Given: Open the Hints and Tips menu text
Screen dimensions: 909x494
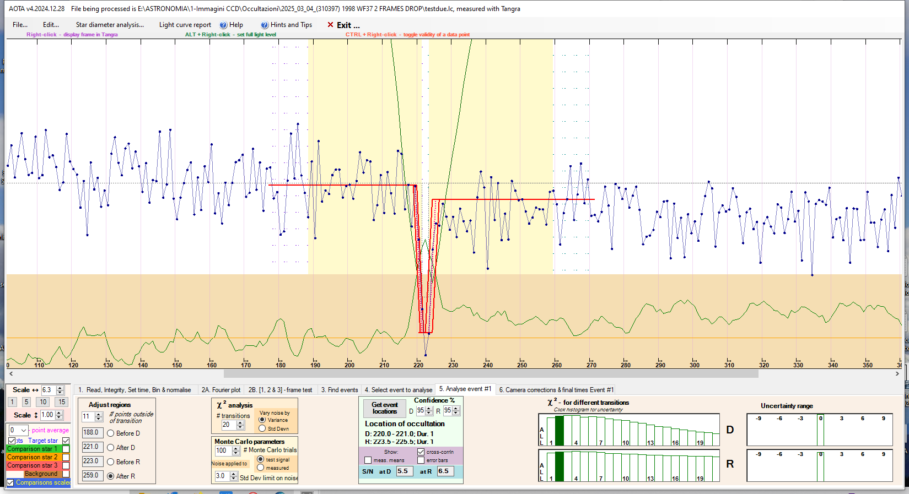Looking at the screenshot, I should [x=291, y=25].
